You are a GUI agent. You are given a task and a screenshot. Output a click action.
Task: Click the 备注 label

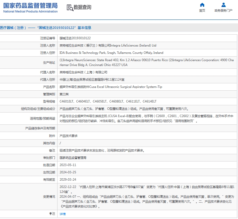pos(52,151)
